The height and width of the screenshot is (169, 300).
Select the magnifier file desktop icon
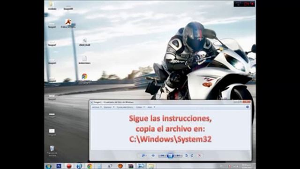(84, 42)
